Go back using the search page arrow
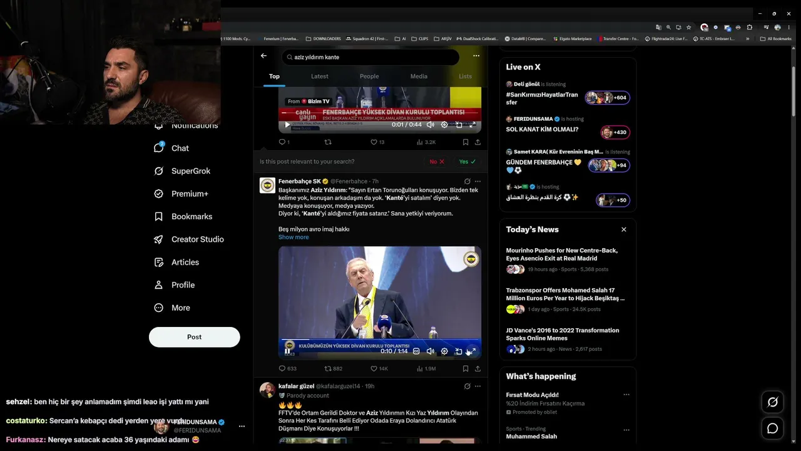 point(263,56)
